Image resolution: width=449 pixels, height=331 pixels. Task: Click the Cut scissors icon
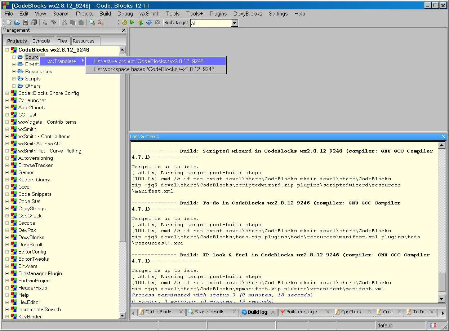pyautogui.click(x=65, y=23)
